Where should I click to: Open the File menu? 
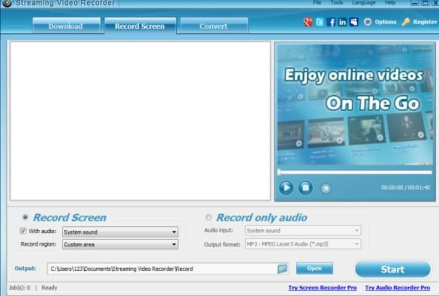point(317,3)
